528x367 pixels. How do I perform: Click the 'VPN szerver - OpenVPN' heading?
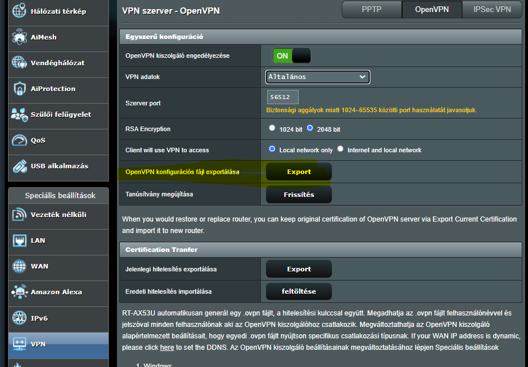coord(171,11)
